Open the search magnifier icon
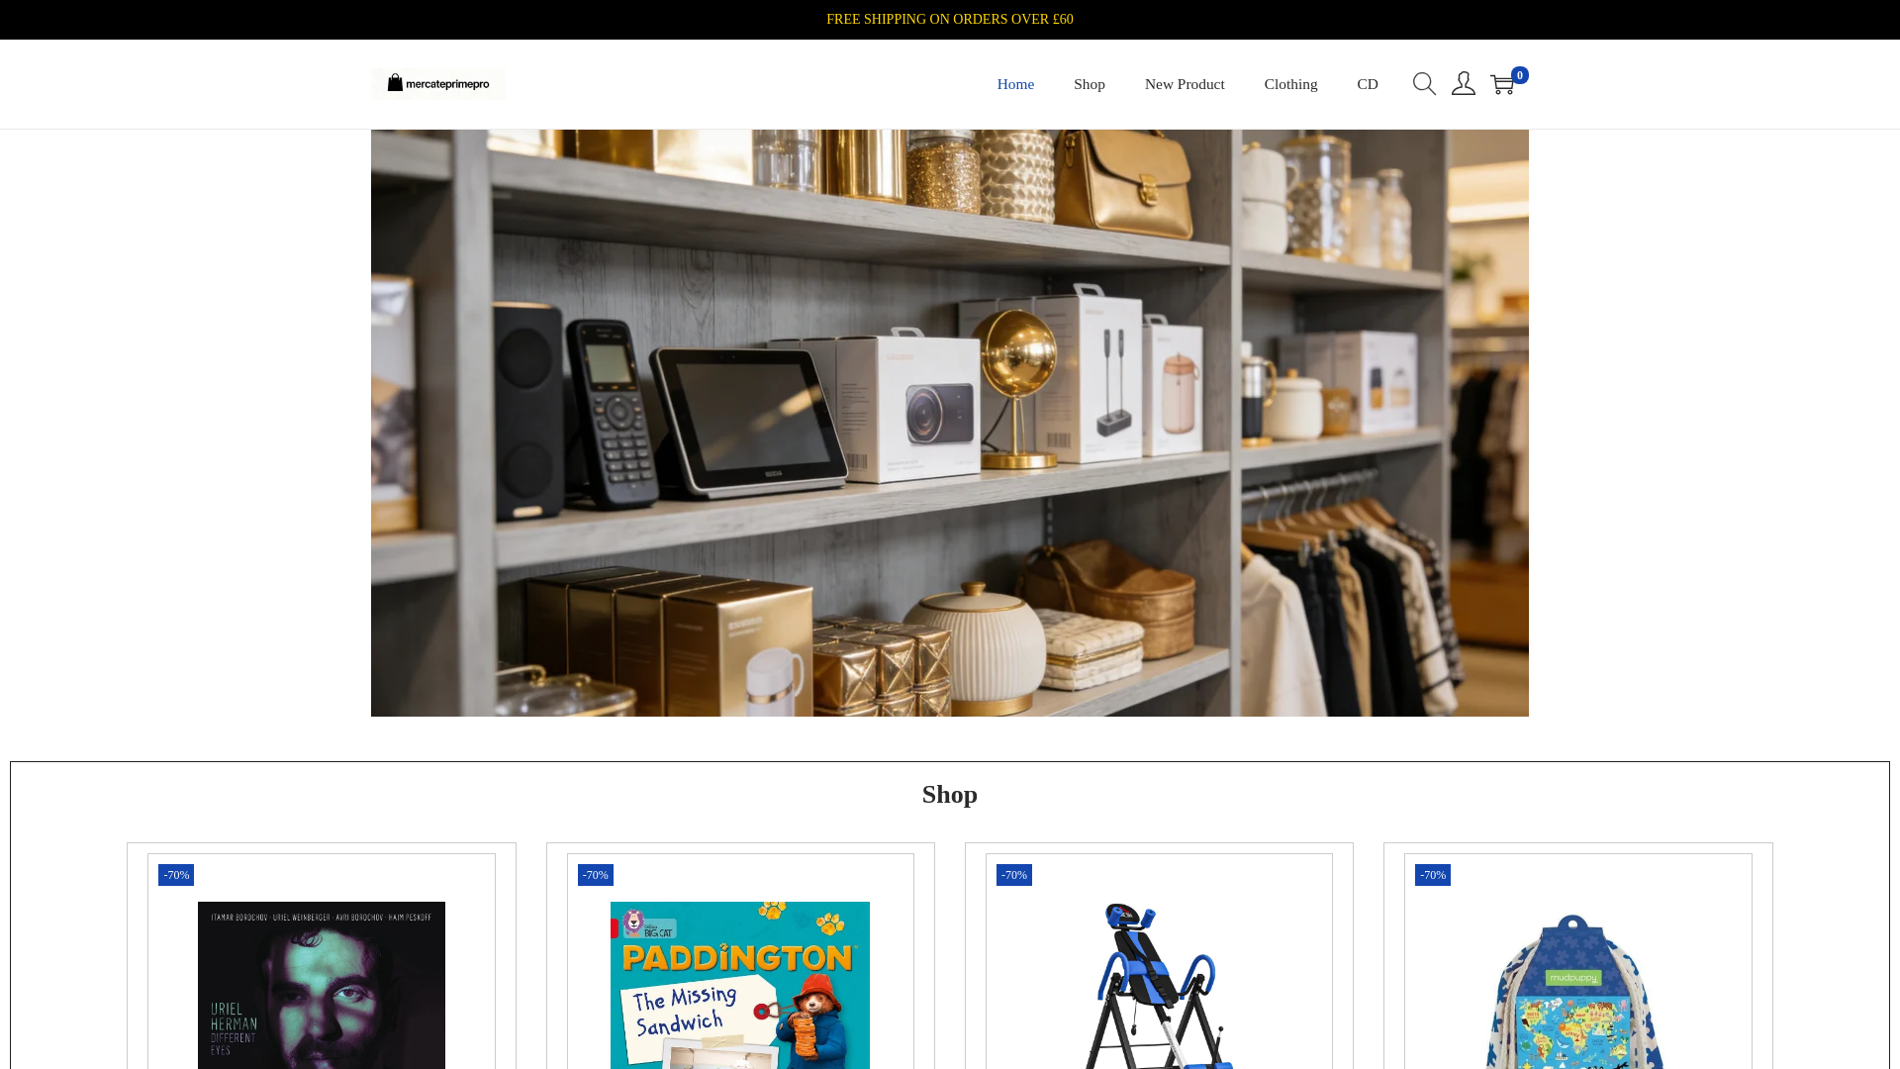Viewport: 1900px width, 1069px height. [x=1424, y=84]
